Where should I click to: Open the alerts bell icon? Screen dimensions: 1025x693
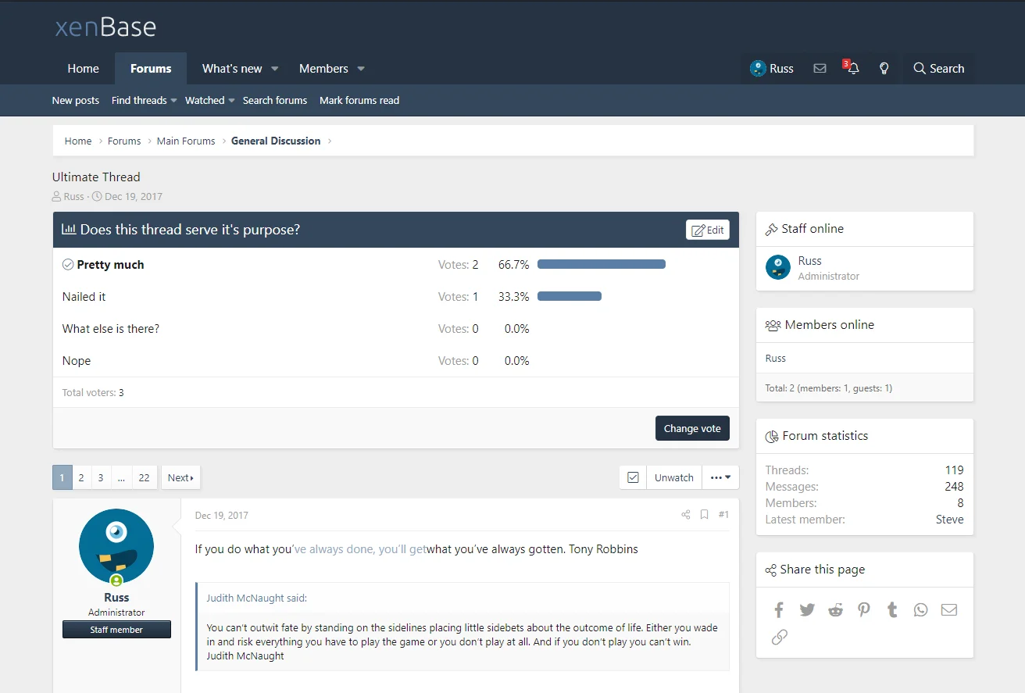point(852,69)
